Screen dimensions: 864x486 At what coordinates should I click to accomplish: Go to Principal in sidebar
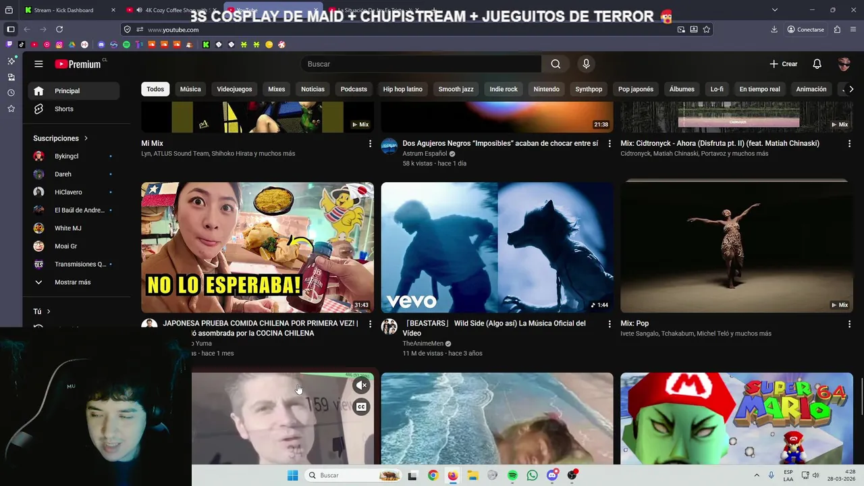tap(74, 91)
